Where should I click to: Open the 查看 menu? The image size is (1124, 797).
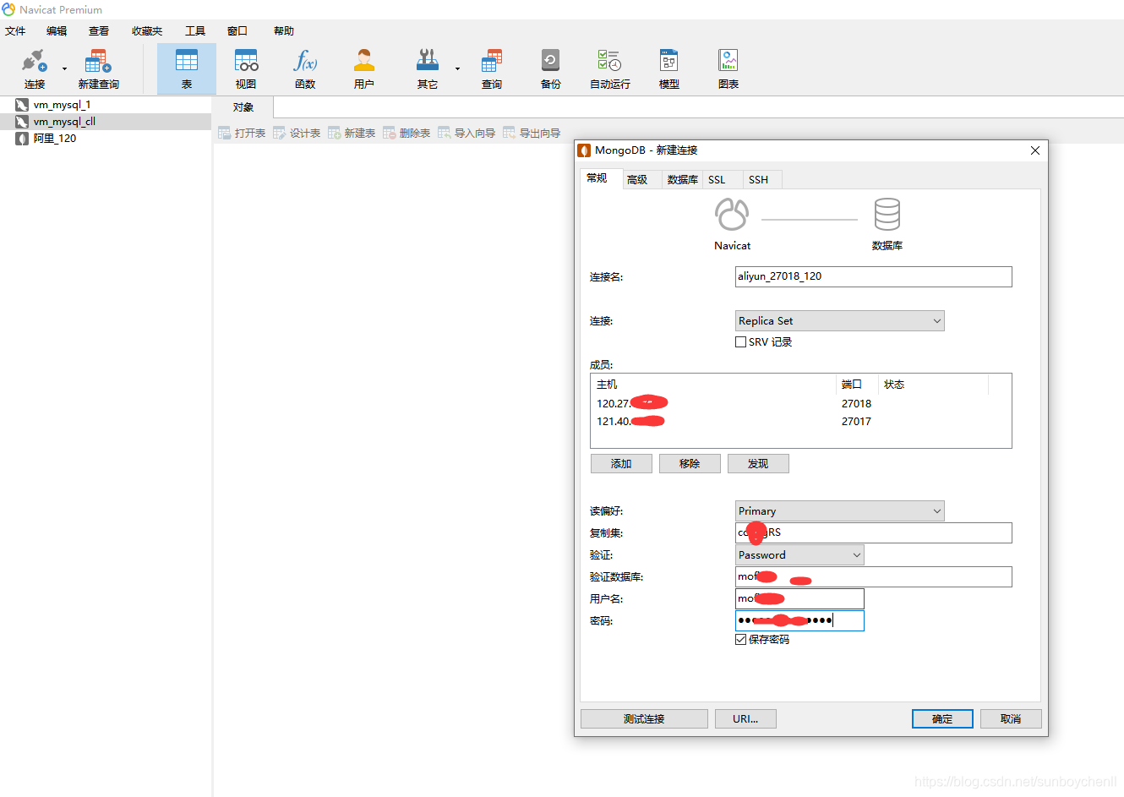pyautogui.click(x=99, y=31)
